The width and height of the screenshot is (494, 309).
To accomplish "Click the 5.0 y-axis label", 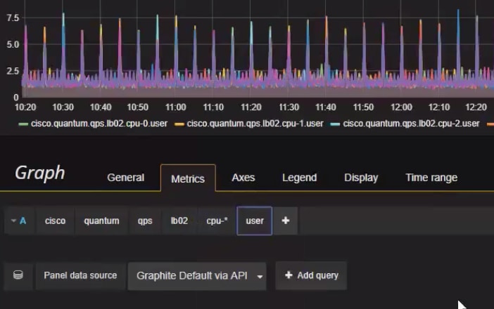I will click(x=13, y=45).
